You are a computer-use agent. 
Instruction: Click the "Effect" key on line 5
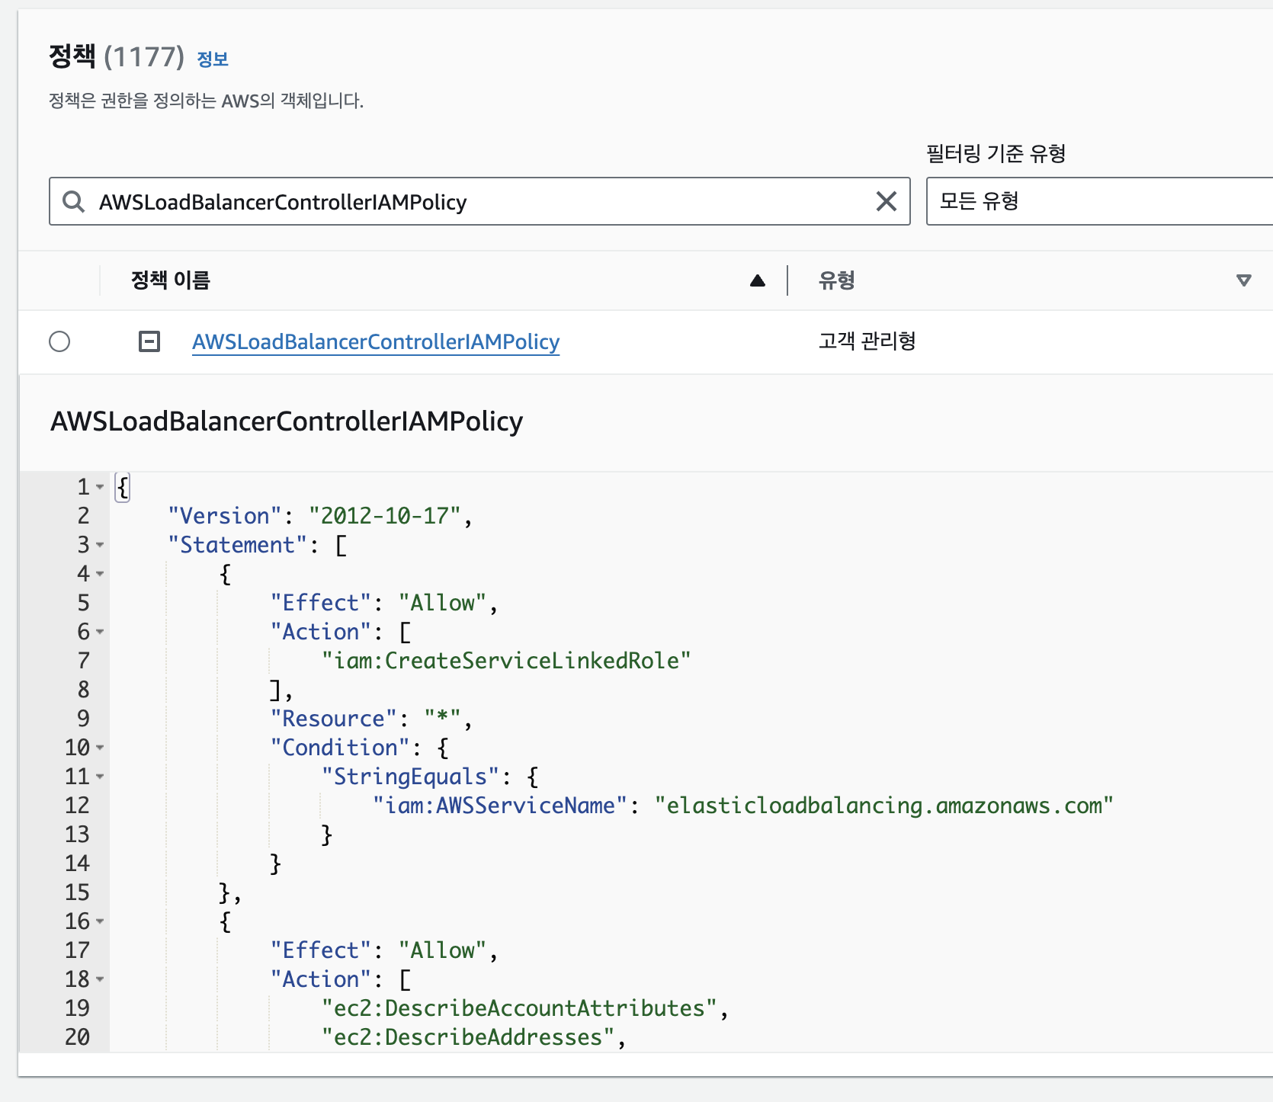(321, 603)
